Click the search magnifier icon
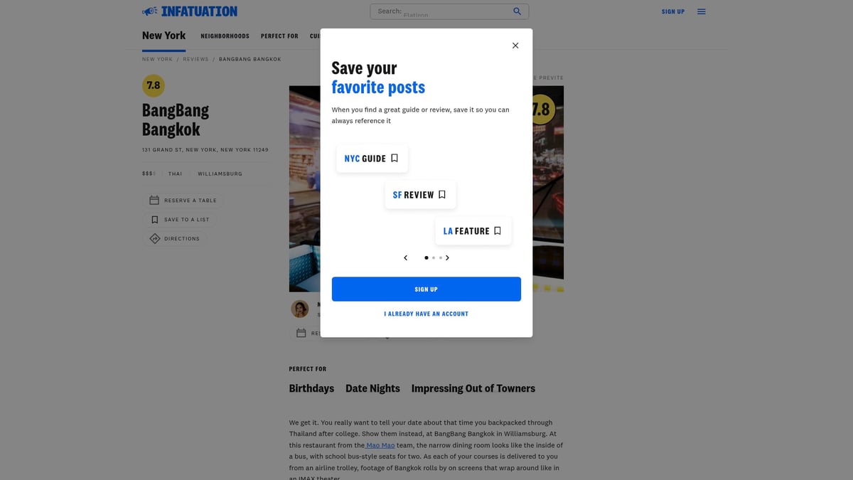The height and width of the screenshot is (480, 853). [x=517, y=11]
